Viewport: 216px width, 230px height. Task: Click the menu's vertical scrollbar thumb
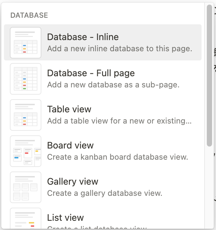(x=209, y=76)
